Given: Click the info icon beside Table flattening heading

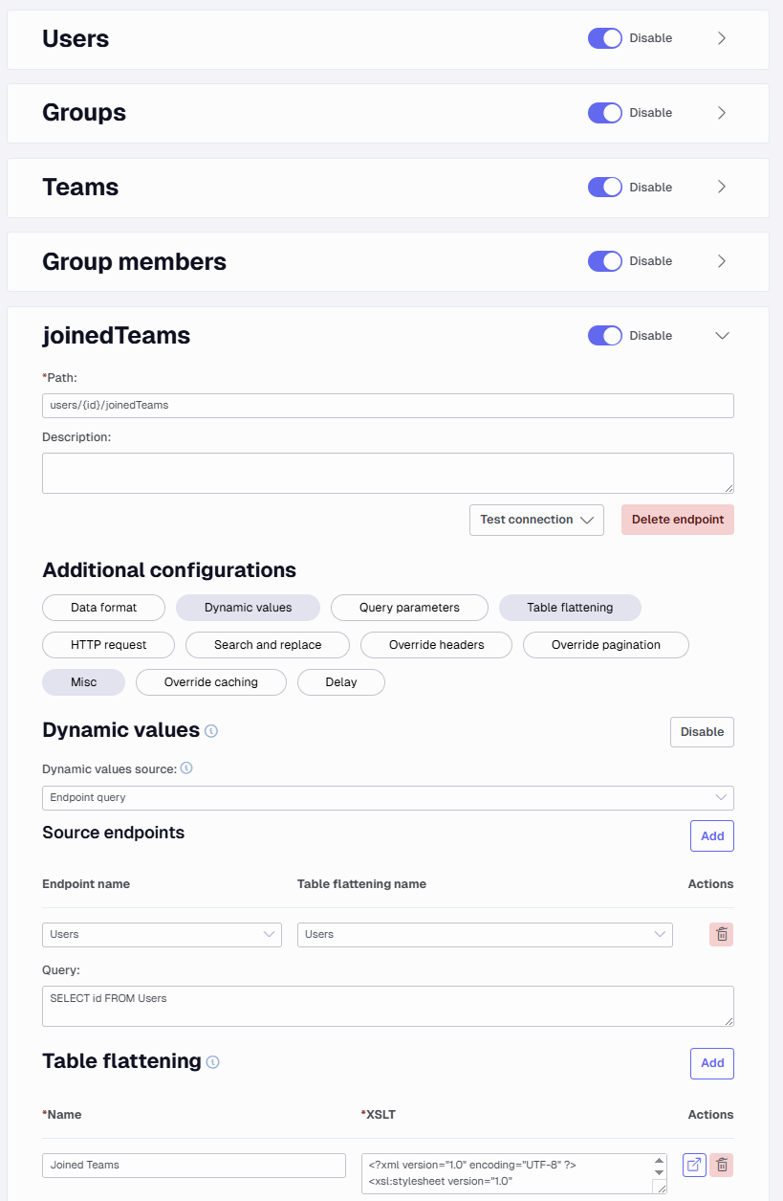Looking at the screenshot, I should (212, 1062).
